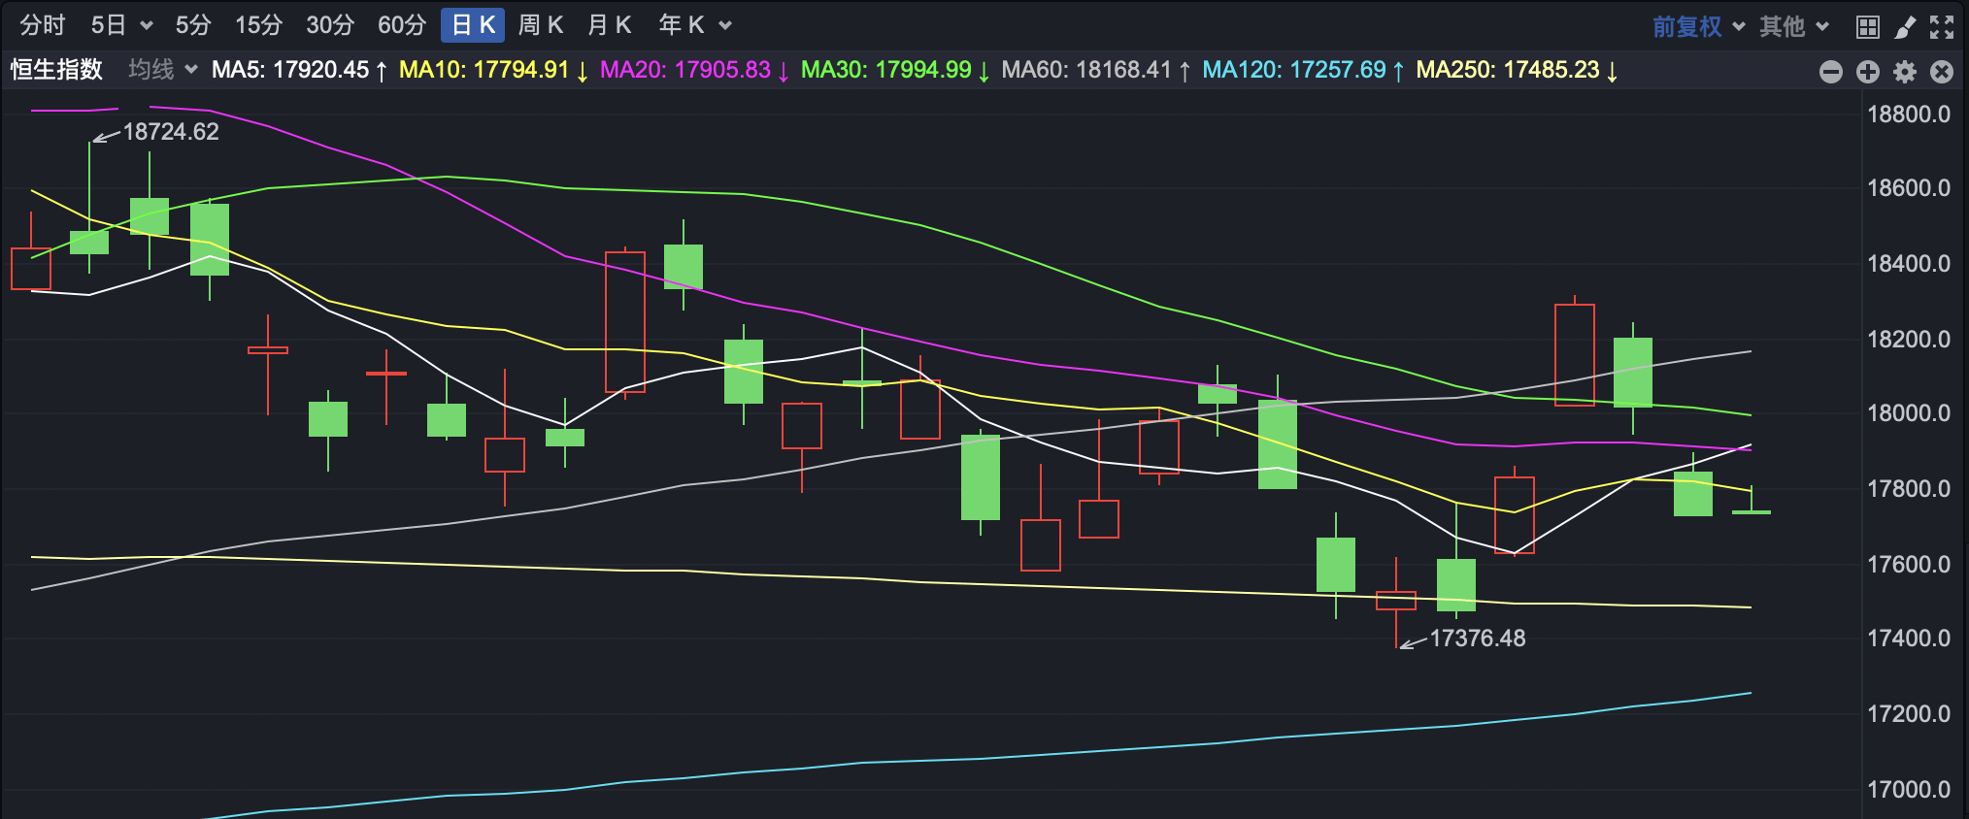Click the 17000.0 price axis label
The image size is (1969, 819).
1909,790
